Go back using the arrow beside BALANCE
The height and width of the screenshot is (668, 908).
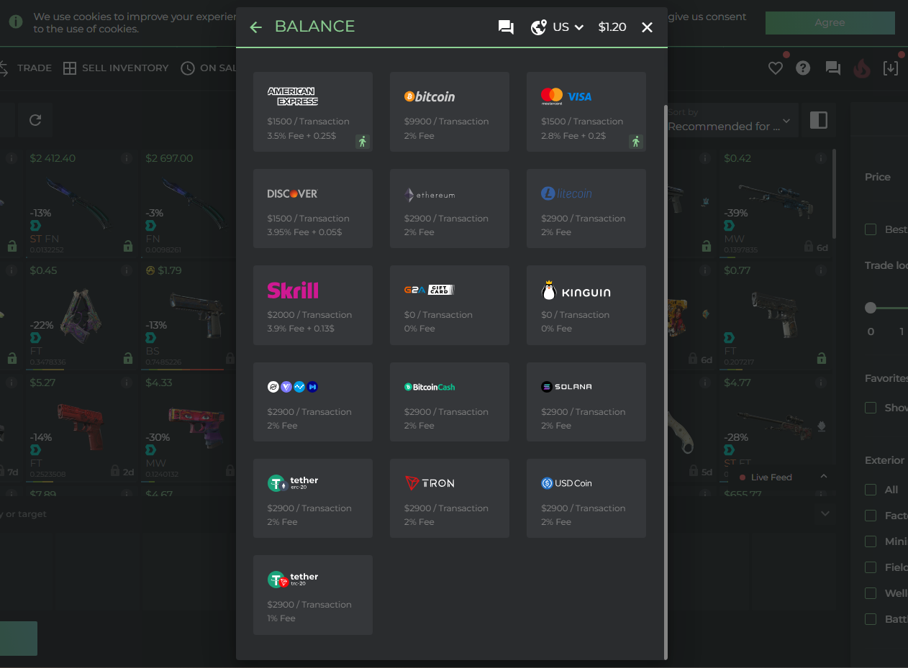[255, 27]
